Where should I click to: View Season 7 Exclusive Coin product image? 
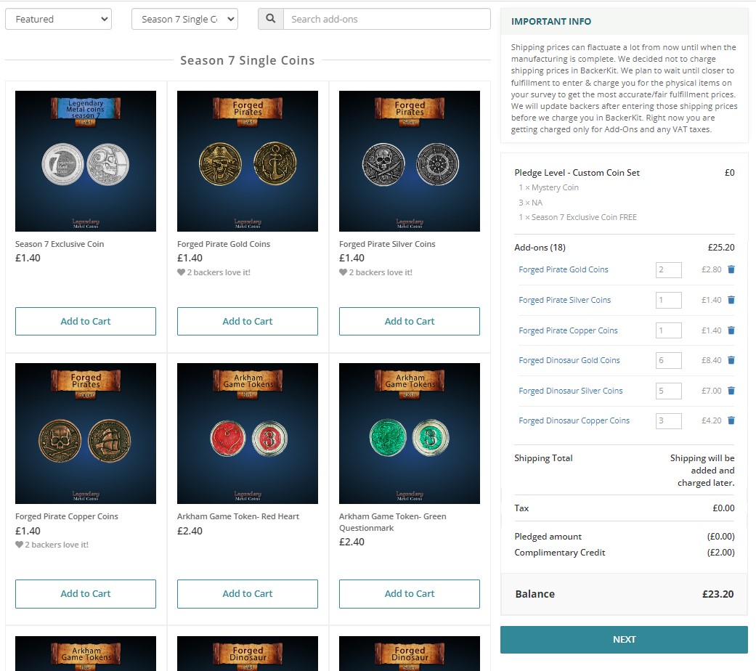click(x=86, y=161)
